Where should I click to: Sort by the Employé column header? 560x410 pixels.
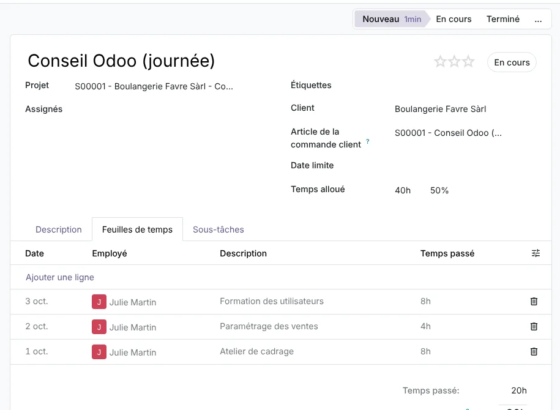110,253
